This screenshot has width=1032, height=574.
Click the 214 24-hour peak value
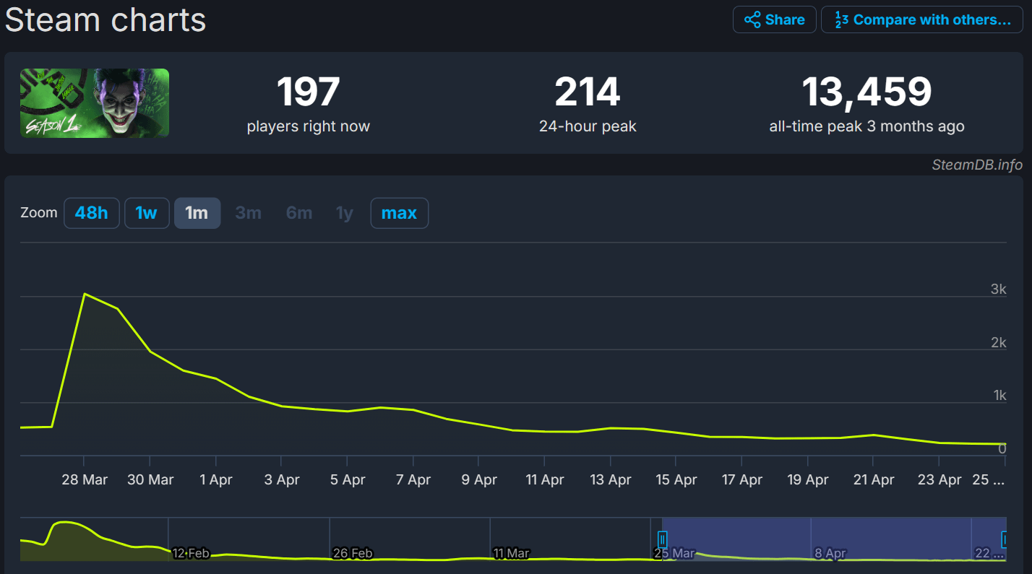[588, 92]
